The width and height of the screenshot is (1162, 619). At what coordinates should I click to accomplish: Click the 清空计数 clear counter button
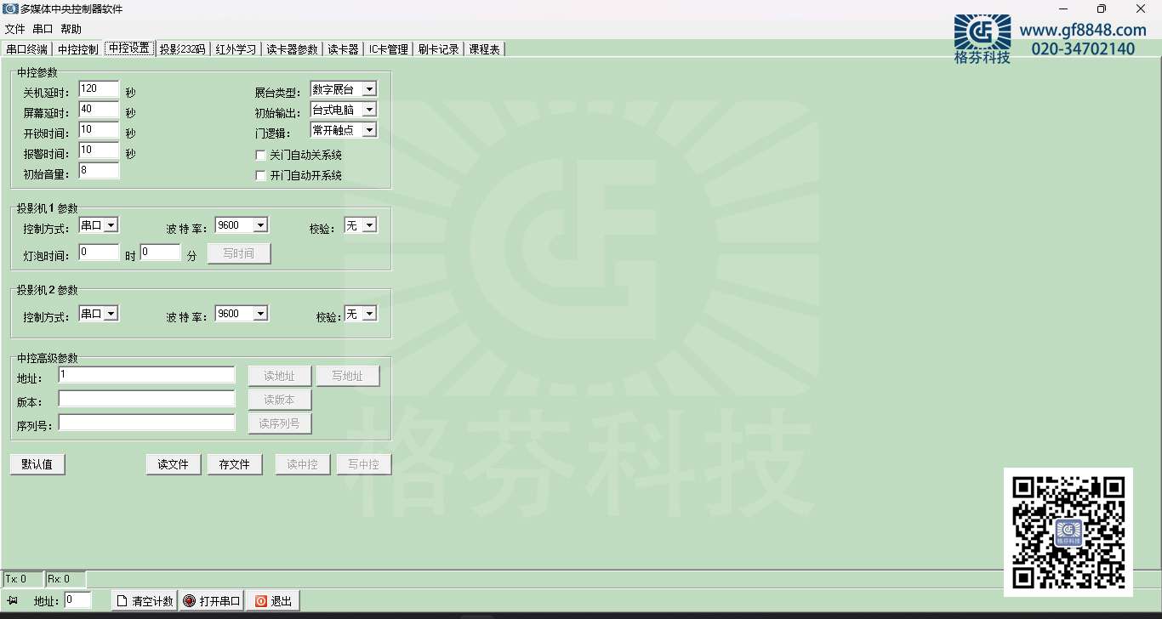pos(144,601)
